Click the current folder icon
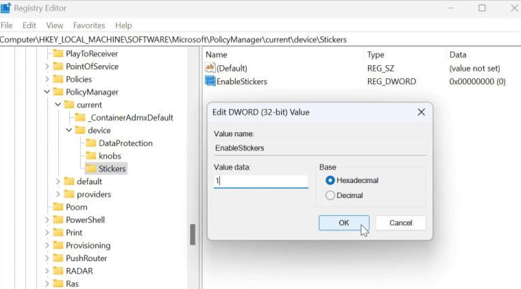The height and width of the screenshot is (289, 521). point(69,105)
